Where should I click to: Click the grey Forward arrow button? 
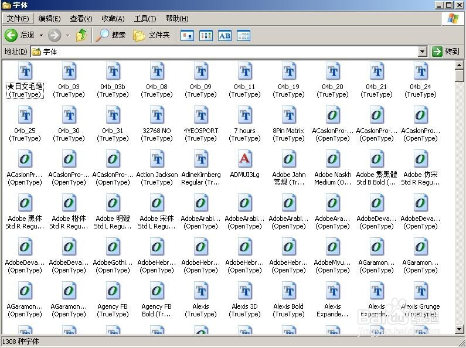pyautogui.click(x=55, y=35)
